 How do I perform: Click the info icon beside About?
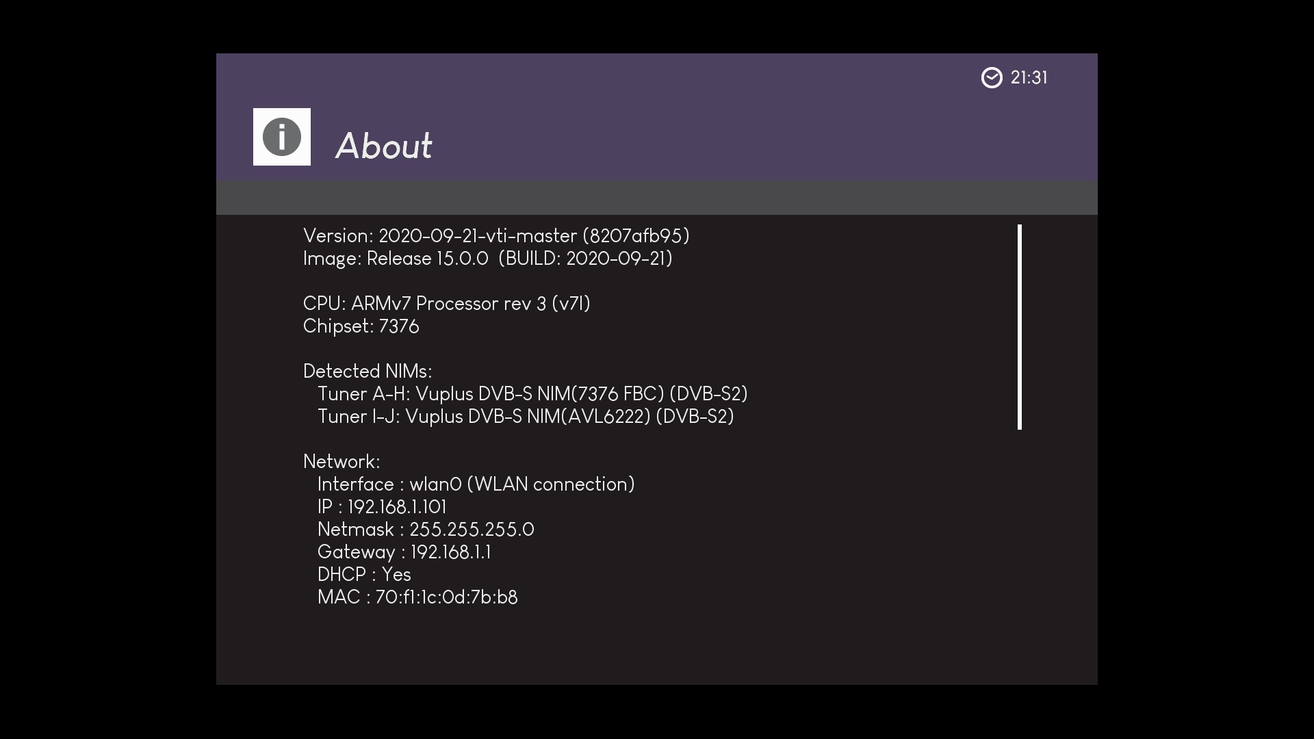(282, 137)
